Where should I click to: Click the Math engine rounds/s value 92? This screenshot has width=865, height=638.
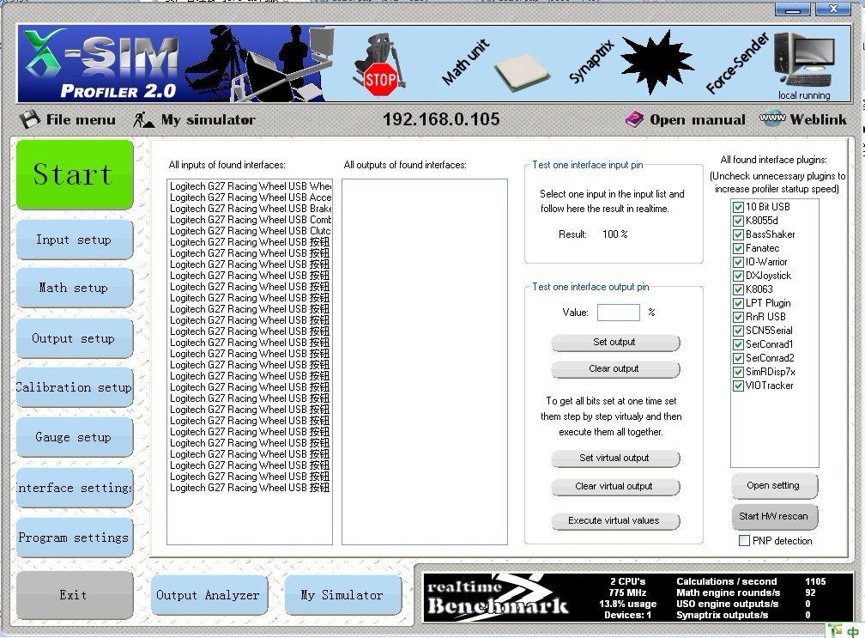(x=810, y=592)
